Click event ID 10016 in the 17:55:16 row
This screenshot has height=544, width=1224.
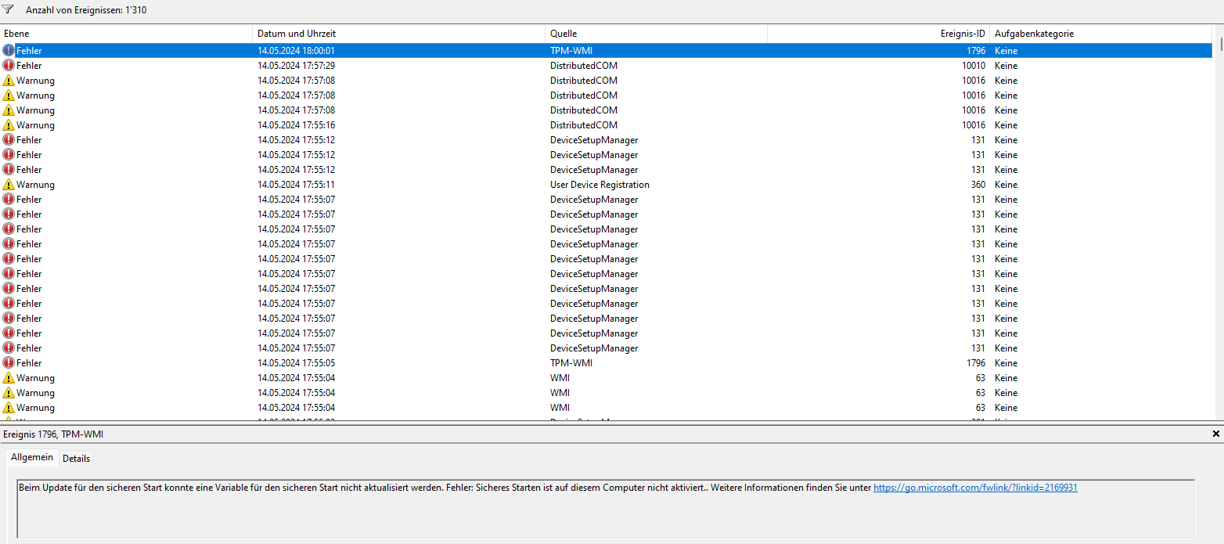pos(974,124)
